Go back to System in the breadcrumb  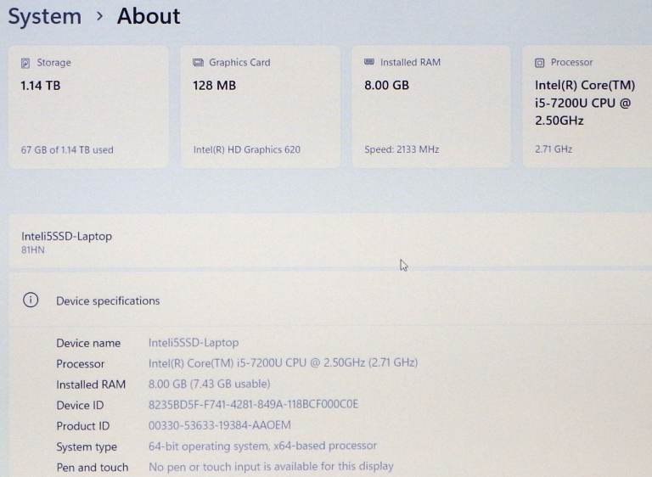45,17
